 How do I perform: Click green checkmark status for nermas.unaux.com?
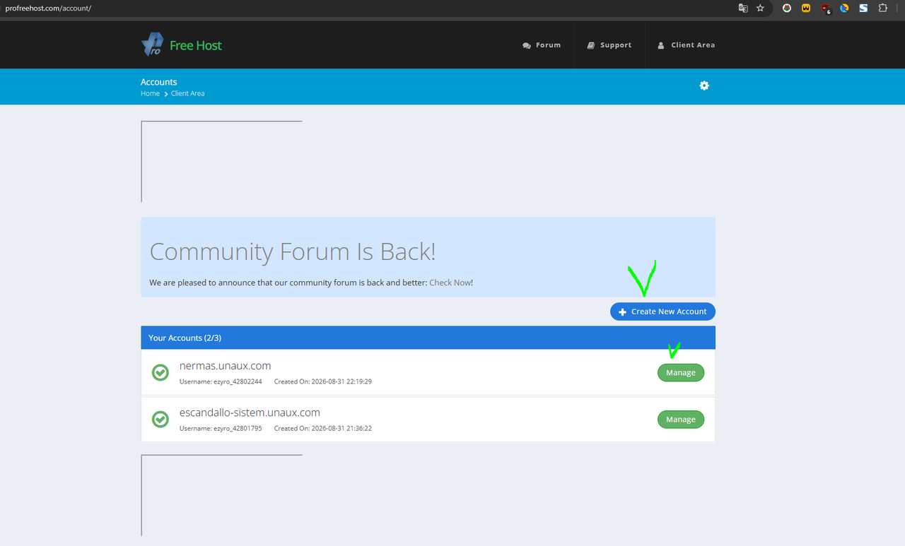tap(160, 372)
